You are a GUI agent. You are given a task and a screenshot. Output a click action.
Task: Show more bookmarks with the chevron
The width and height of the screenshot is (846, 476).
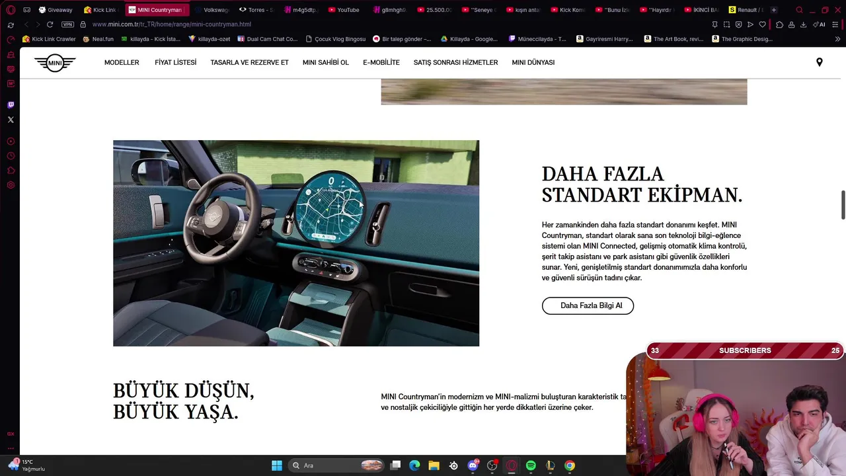[x=837, y=39]
